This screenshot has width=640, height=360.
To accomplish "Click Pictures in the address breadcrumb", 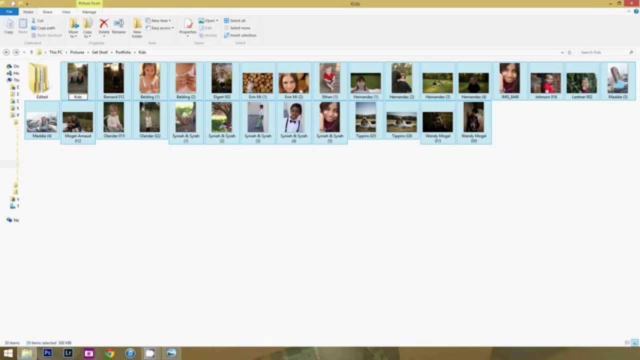I will (x=77, y=52).
